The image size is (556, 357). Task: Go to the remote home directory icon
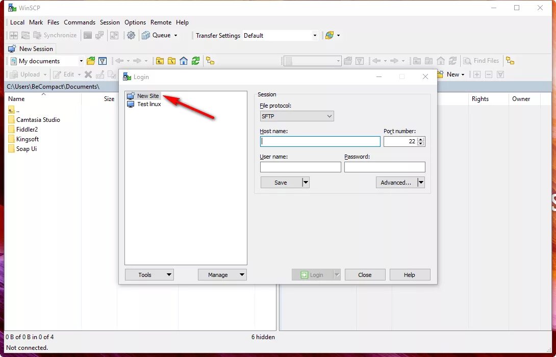click(440, 61)
